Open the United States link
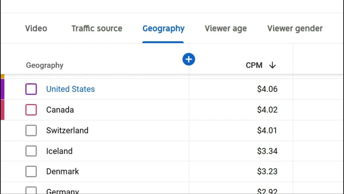The height and width of the screenshot is (194, 344). coord(70,89)
